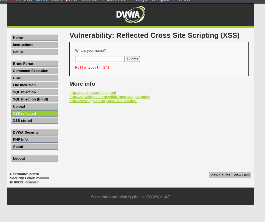Screen dimensions: 265x222
Task: Select Brute Force in the sidebar
Action: point(35,64)
